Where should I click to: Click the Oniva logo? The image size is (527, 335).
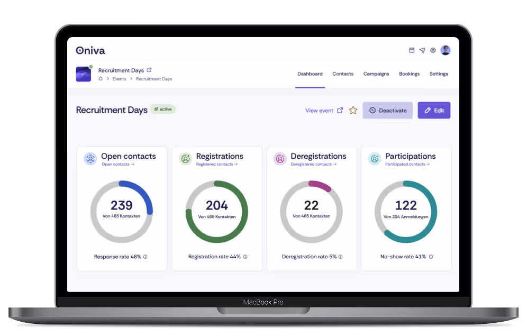tap(90, 50)
